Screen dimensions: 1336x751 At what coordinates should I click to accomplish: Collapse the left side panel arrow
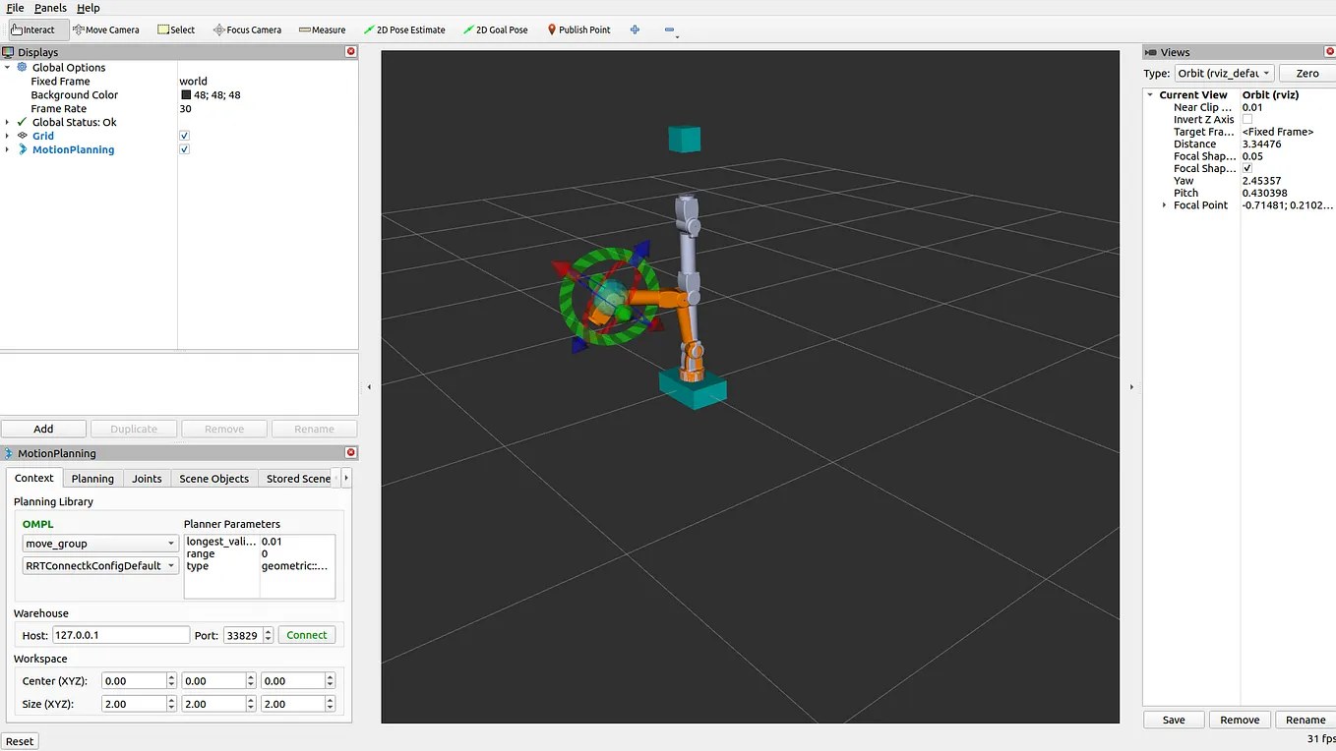coord(369,387)
